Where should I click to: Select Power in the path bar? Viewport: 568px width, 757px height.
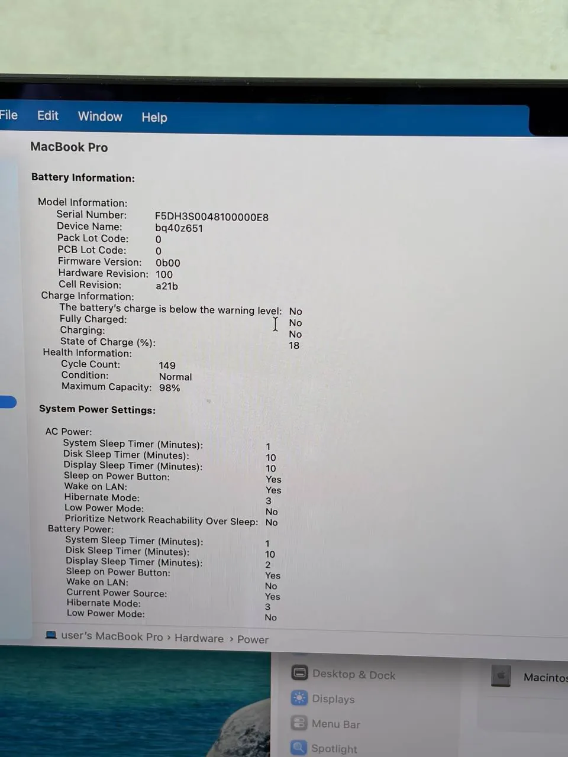click(x=253, y=639)
